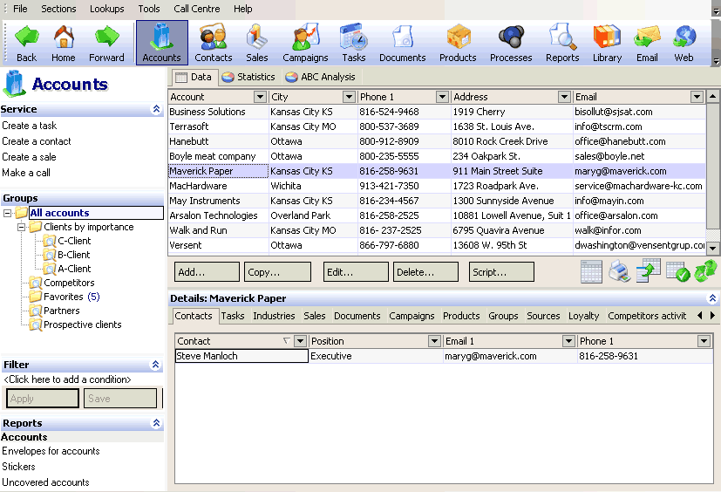The width and height of the screenshot is (721, 492).
Task: Select the Loyalty details tab
Action: click(x=583, y=316)
